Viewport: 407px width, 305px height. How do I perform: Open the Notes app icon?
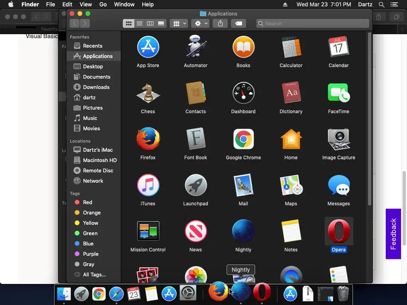click(291, 231)
